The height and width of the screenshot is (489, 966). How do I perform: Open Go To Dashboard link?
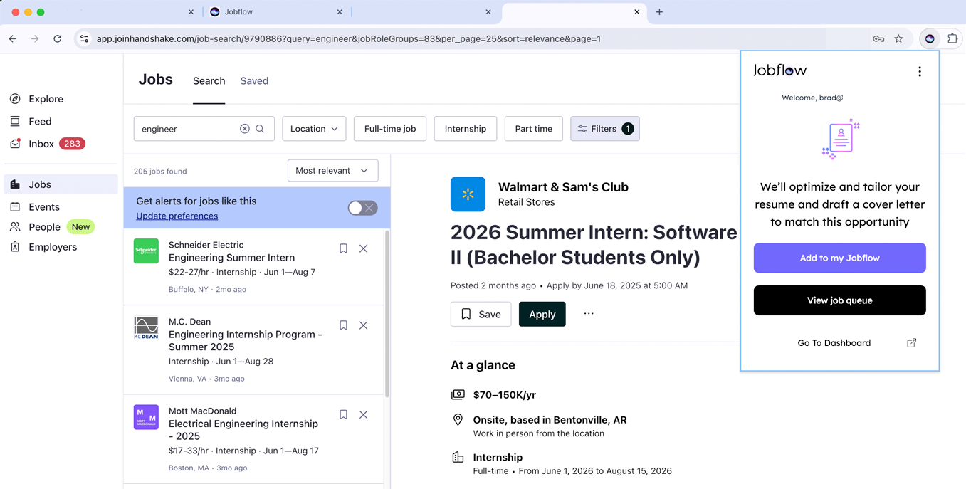click(834, 343)
